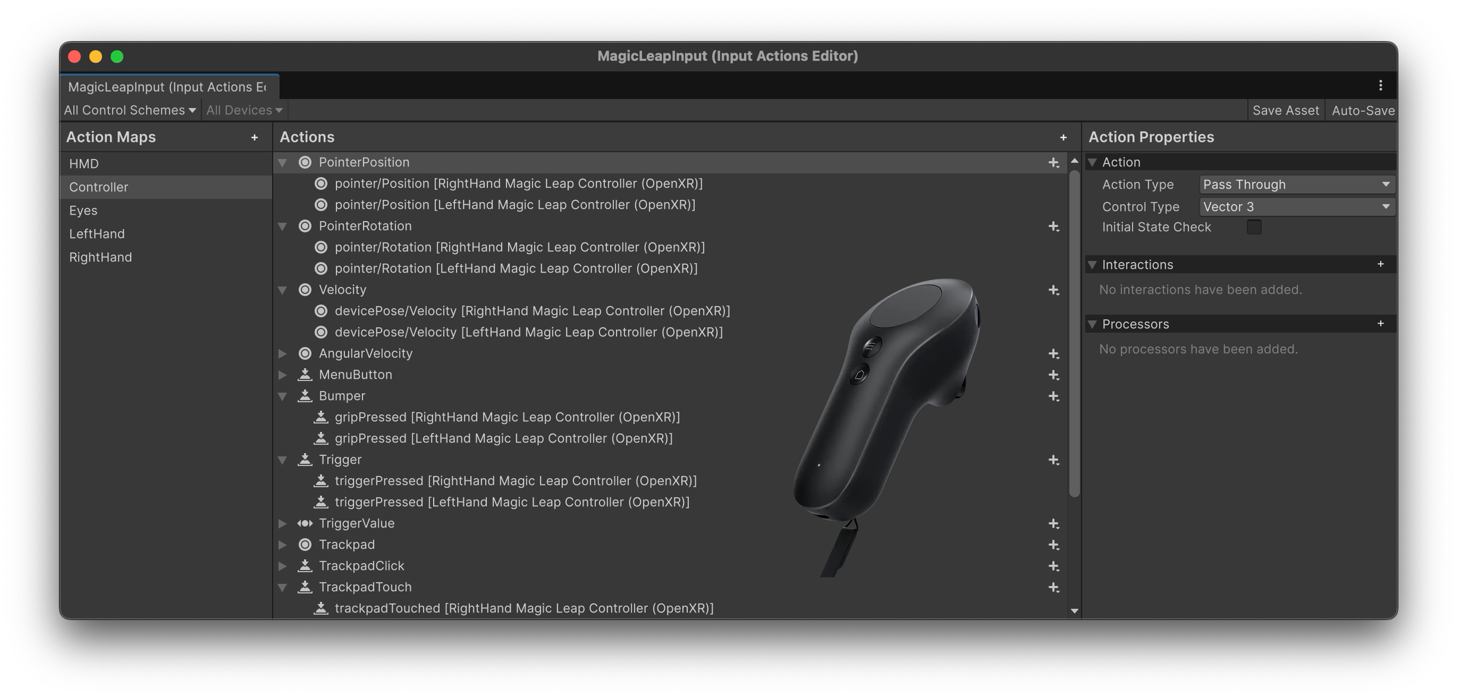Open All Control Schemes menu

(x=130, y=110)
